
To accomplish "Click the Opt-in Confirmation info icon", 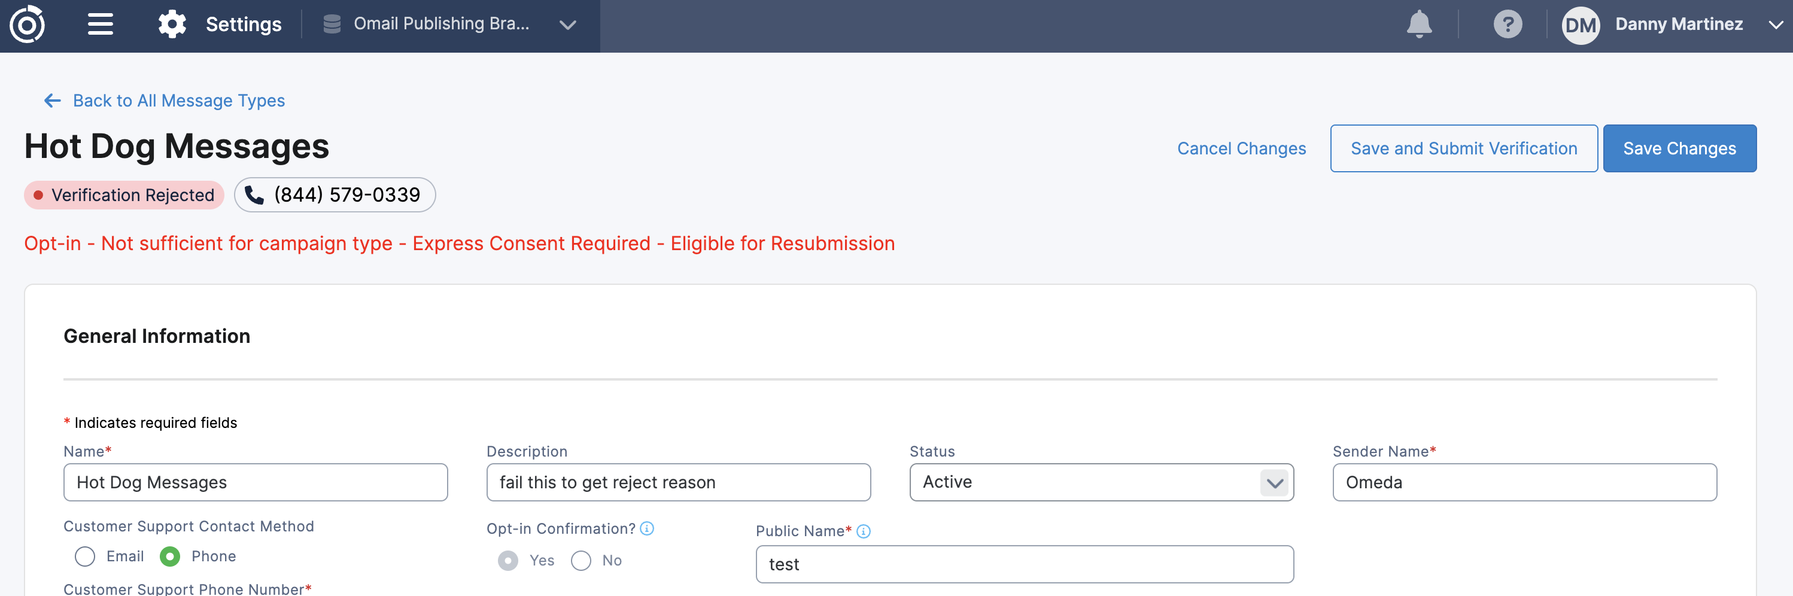I will point(648,528).
